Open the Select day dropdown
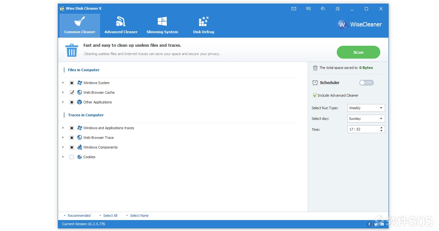 pyautogui.click(x=366, y=119)
